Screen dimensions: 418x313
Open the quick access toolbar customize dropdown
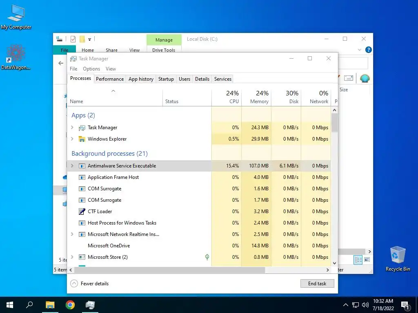[x=89, y=40]
